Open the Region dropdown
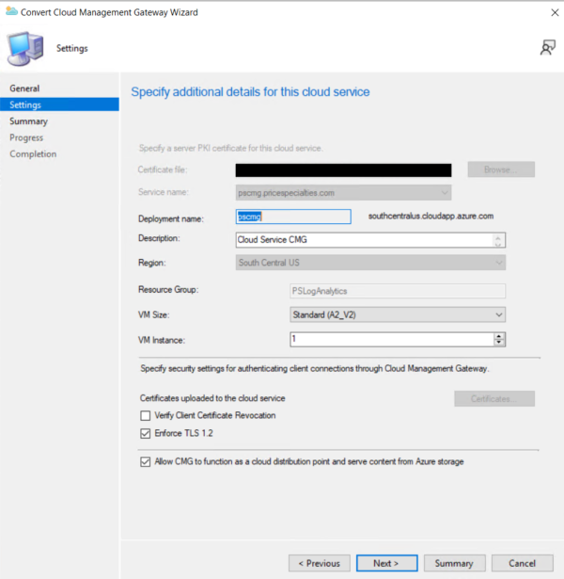The image size is (564, 579). [370, 263]
